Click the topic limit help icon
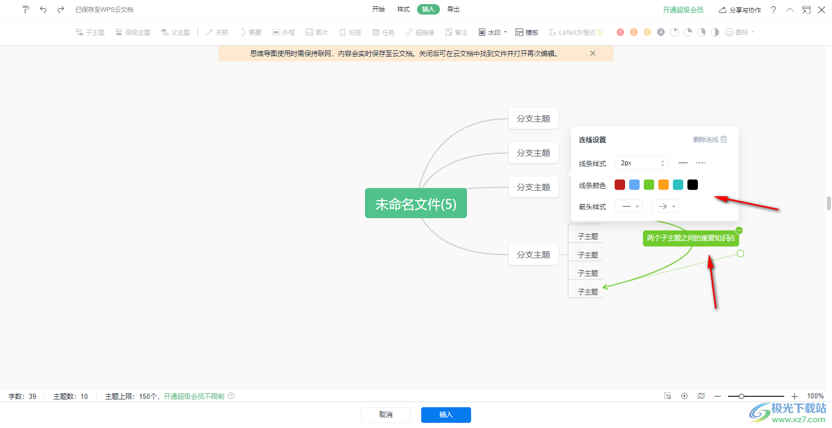 (x=231, y=396)
